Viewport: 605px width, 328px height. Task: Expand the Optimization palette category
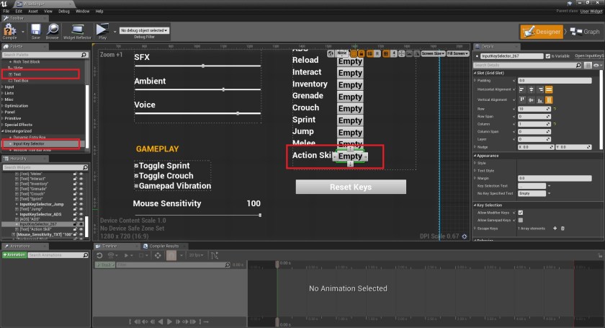point(19,105)
